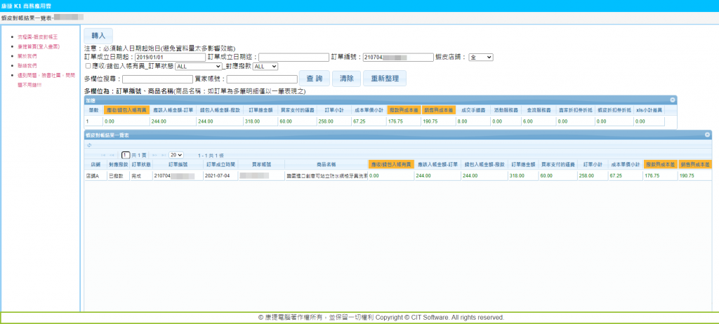
Task: Open the 轉入 import tab
Action: pos(98,35)
